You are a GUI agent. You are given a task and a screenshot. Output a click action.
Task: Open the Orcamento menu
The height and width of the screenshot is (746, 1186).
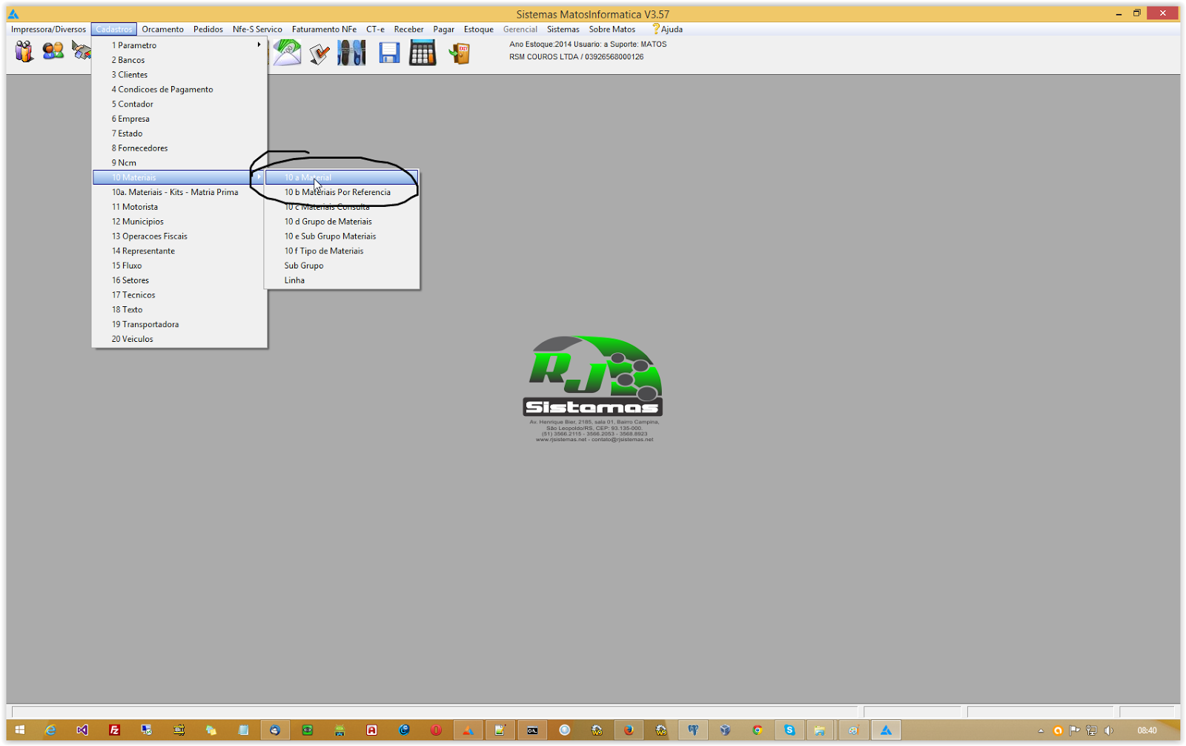pyautogui.click(x=162, y=29)
